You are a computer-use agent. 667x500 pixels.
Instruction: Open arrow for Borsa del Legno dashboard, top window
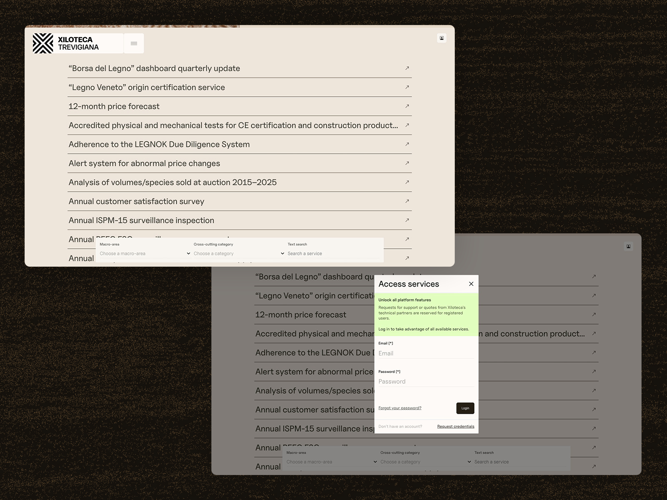coord(407,68)
